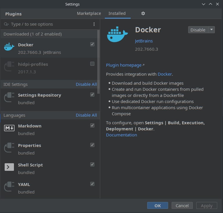This screenshot has height=213, width=223.
Task: Click the Properties plugin plug icon
Action: tap(9, 148)
